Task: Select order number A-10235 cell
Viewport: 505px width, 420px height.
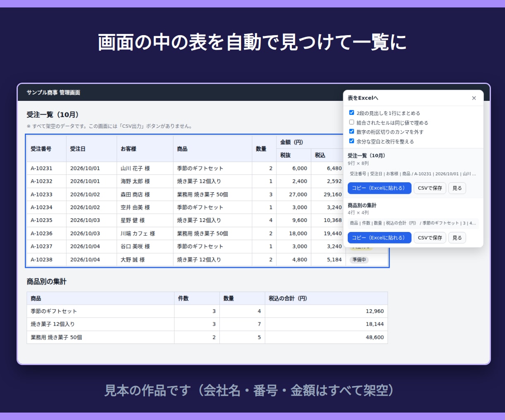Action: pyautogui.click(x=46, y=220)
